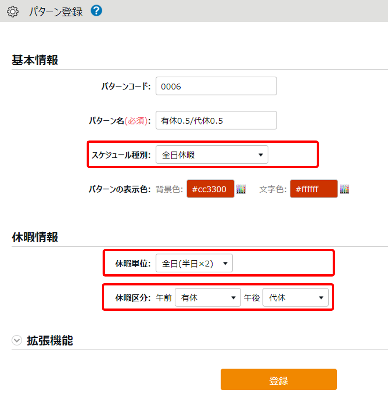Click the パターン名(必須) label
The width and height of the screenshot is (388, 407).
[120, 121]
